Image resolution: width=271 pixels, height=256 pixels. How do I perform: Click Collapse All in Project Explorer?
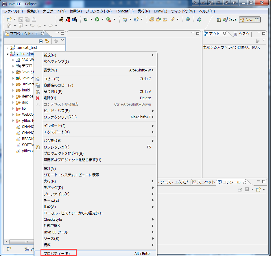(x=41, y=41)
